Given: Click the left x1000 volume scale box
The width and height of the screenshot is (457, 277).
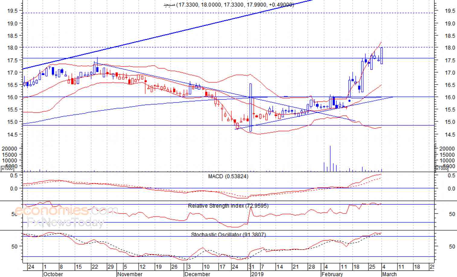Looking at the screenshot, I should click(7, 169).
